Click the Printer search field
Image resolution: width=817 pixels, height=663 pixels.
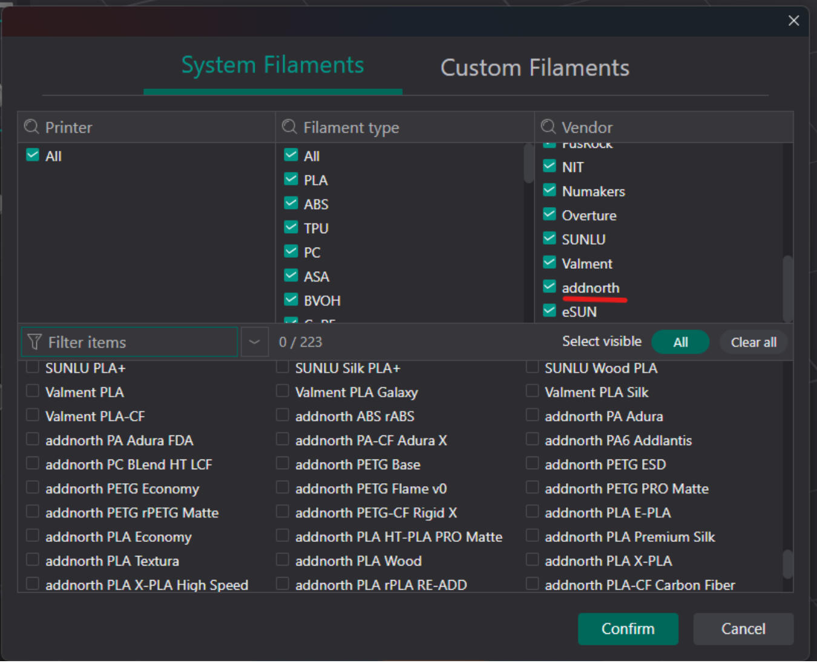point(146,127)
